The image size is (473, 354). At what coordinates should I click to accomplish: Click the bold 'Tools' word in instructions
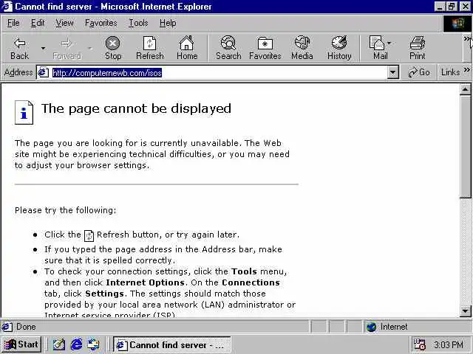(245, 271)
